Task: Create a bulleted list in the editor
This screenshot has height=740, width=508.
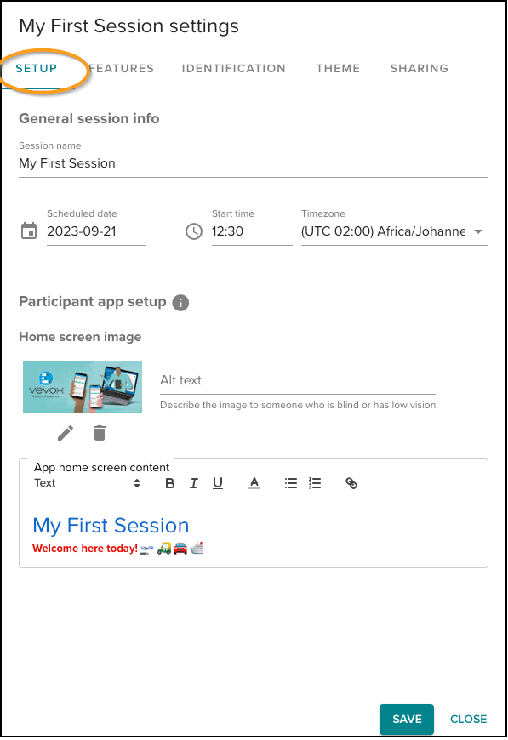Action: (290, 482)
